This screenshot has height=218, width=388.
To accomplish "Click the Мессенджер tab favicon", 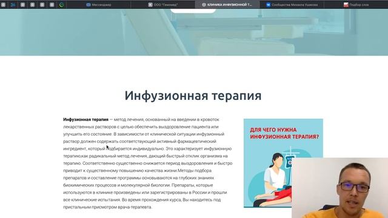I will pyautogui.click(x=89, y=5).
